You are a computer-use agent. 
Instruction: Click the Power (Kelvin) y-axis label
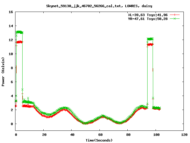click(x=3, y=71)
